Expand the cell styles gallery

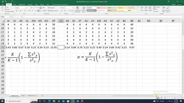(x=138, y=11)
